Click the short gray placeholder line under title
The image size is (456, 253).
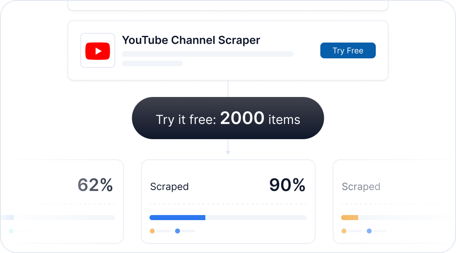click(x=152, y=63)
